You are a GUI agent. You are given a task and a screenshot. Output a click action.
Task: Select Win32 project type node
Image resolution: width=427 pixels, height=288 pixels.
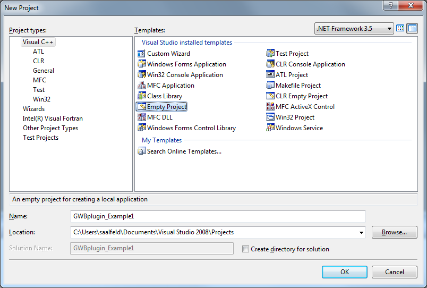click(x=41, y=99)
